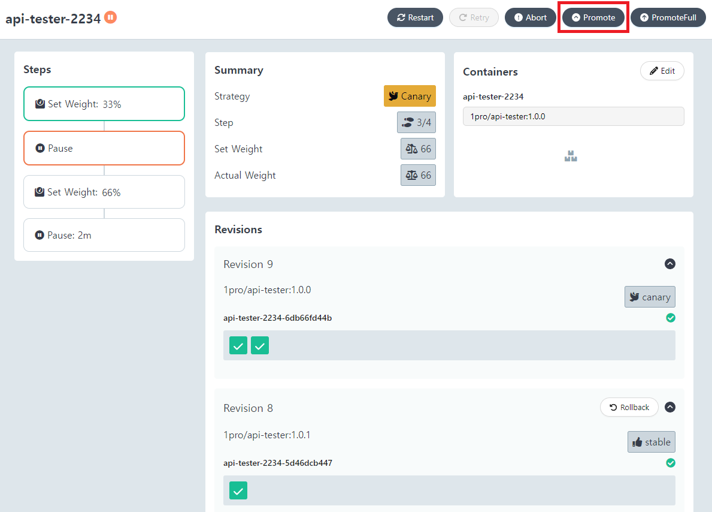Screen dimensions: 712x512
Task: Click the api-tester-2234 container name label
Action: 493,97
